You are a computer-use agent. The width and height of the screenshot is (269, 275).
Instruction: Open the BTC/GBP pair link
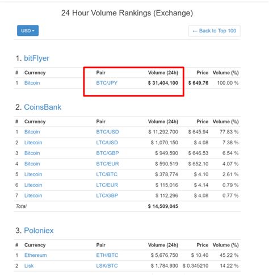click(x=107, y=153)
